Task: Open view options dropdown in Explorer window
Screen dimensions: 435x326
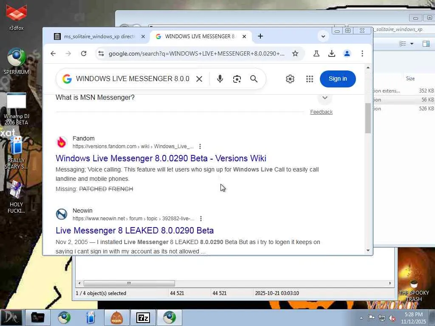Action: point(412,44)
